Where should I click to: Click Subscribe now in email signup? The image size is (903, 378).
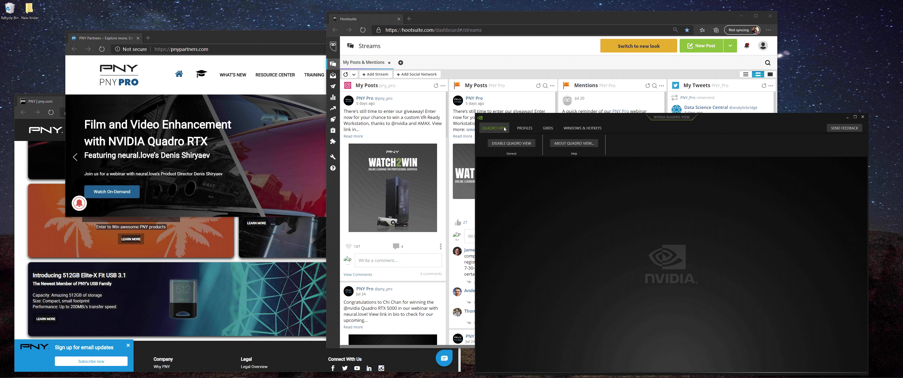91,361
